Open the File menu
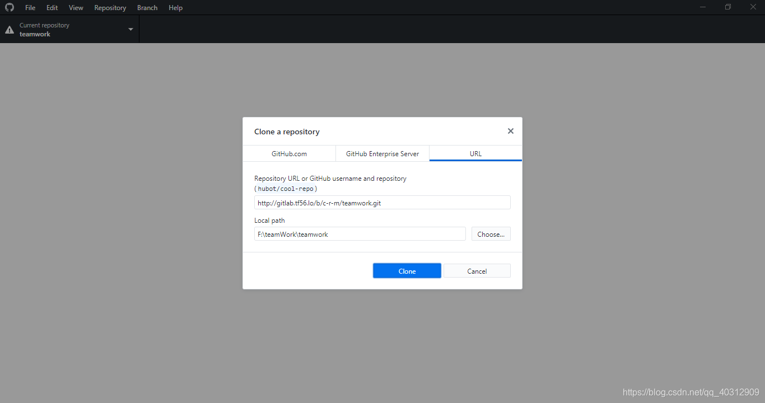Viewport: 765px width, 403px height. (x=30, y=8)
